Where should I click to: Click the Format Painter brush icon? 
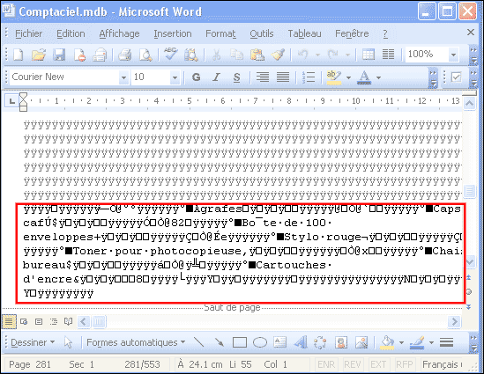[x=278, y=55]
